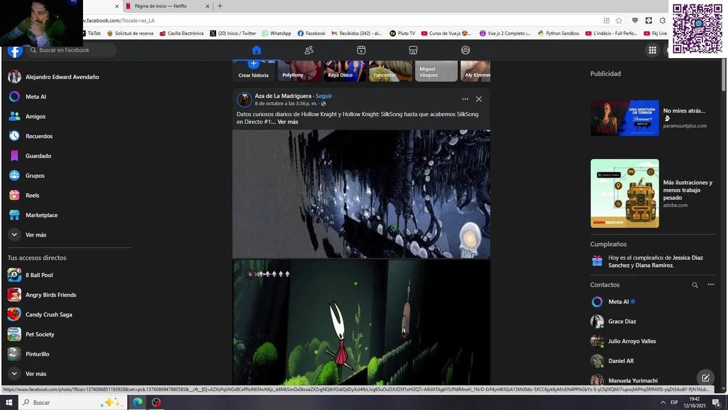Search contacts magnifier icon
728x410 pixels.
point(694,285)
